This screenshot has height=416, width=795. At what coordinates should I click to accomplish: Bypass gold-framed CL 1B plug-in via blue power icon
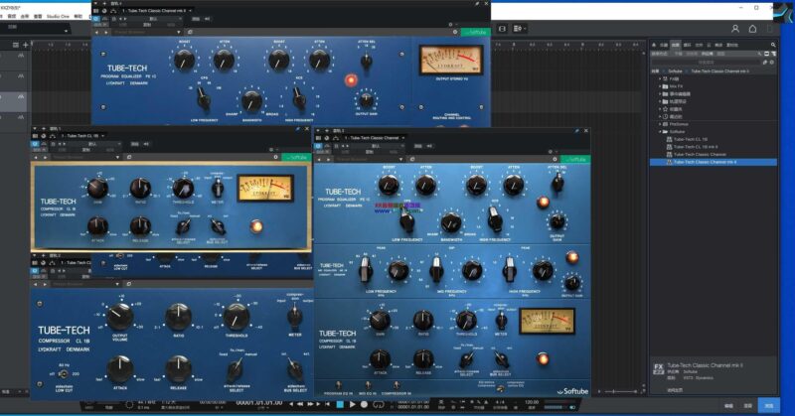(35, 144)
